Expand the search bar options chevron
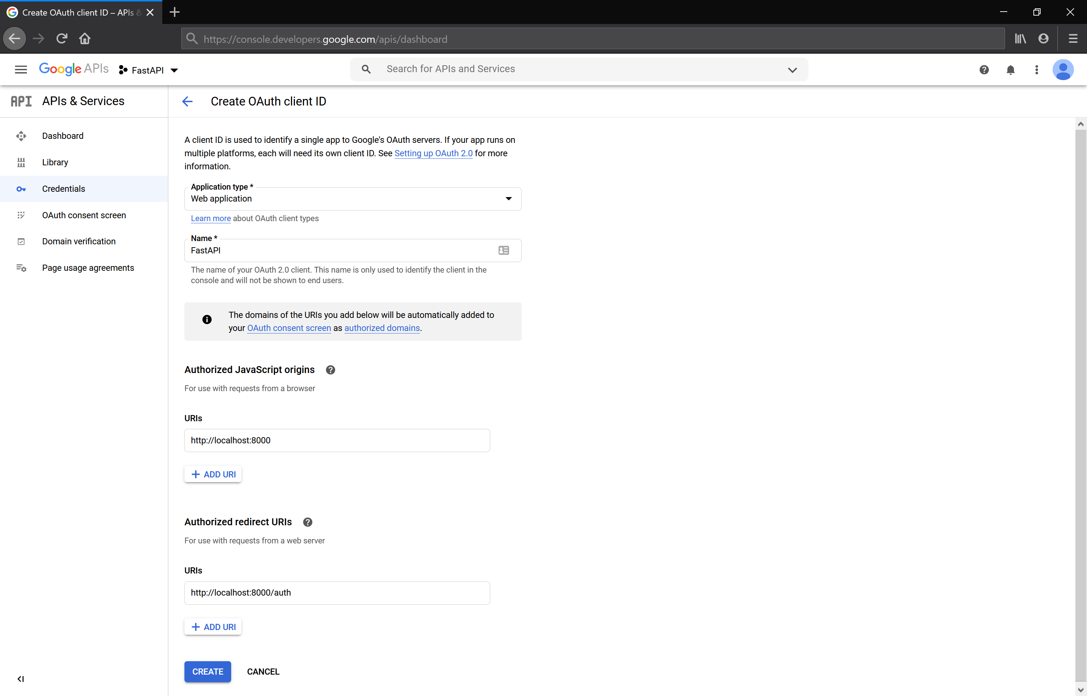Image resolution: width=1087 pixels, height=696 pixels. (x=792, y=70)
